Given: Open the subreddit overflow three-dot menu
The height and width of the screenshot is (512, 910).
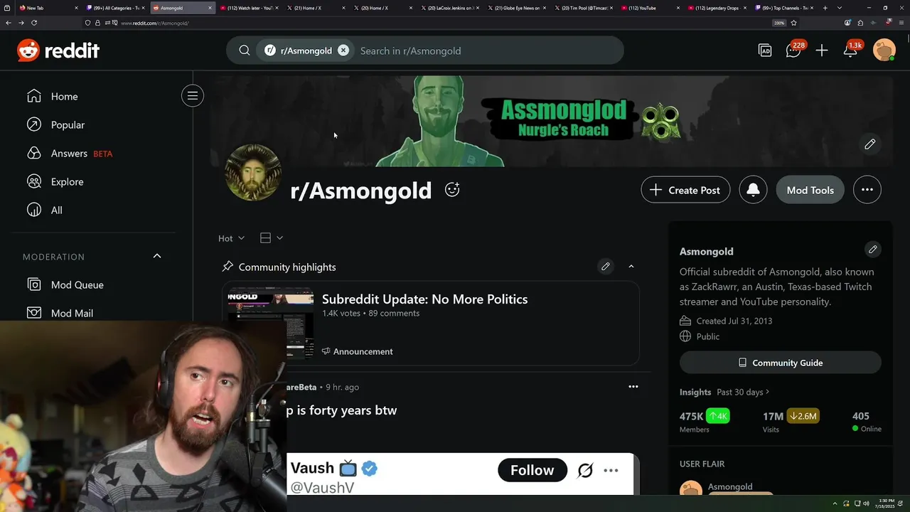Looking at the screenshot, I should (867, 190).
